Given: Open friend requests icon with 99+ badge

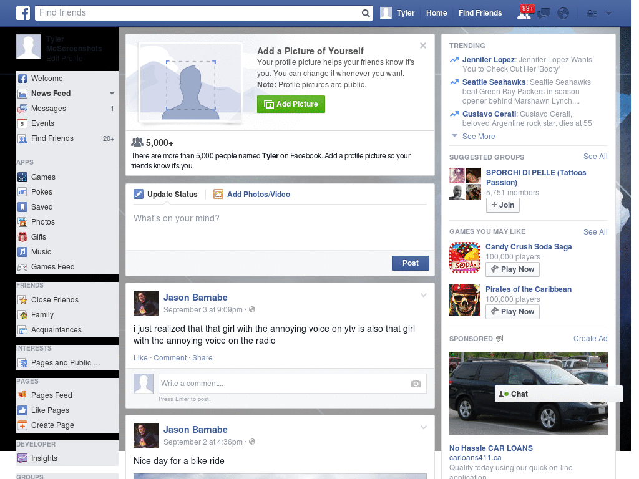Looking at the screenshot, I should (x=524, y=12).
